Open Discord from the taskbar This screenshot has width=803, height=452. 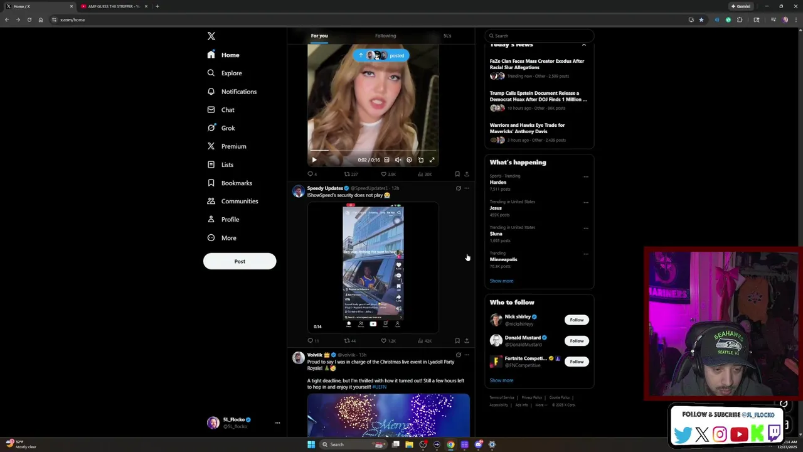[478, 444]
